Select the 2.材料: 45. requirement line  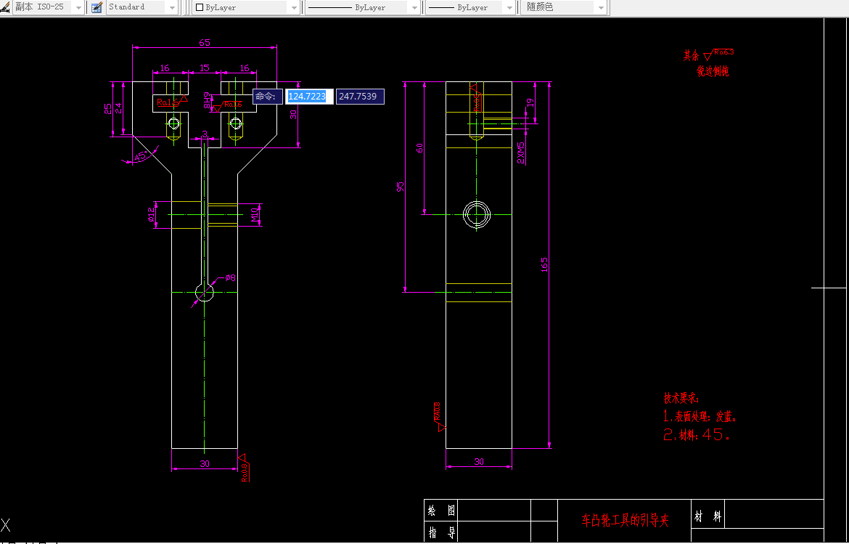click(x=697, y=434)
